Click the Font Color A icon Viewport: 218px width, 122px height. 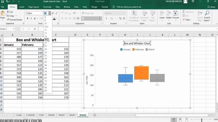tap(54, 18)
